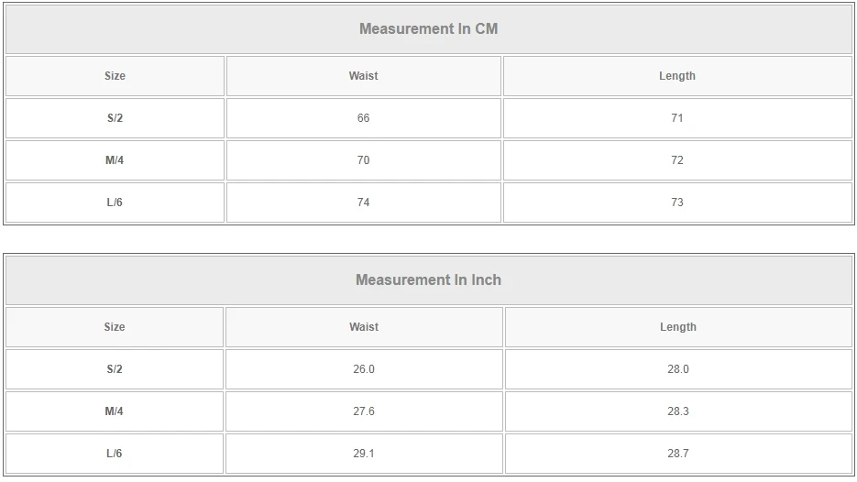
Task: Click the waist value 26.0 cell
Action: point(364,369)
